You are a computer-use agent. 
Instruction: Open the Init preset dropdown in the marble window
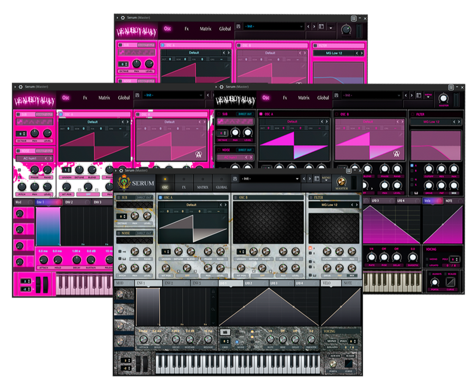[x=270, y=179]
